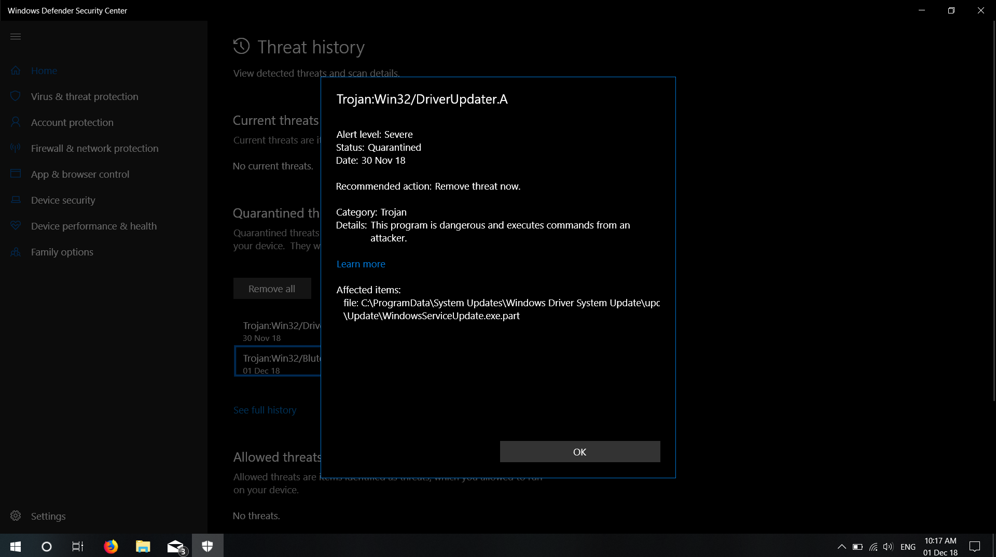This screenshot has width=996, height=557.
Task: Click the Threat history clock icon
Action: [x=241, y=47]
